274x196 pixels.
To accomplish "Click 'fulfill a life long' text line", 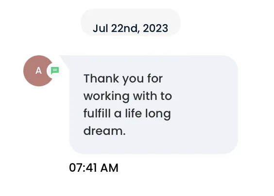I will click(127, 114).
